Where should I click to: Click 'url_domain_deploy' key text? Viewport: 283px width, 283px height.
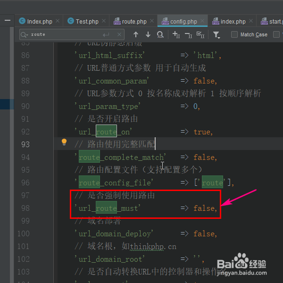click(x=114, y=234)
